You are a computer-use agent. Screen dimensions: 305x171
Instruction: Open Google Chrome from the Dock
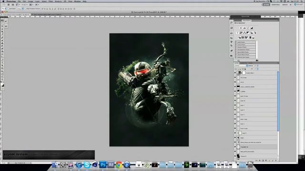pos(119,165)
